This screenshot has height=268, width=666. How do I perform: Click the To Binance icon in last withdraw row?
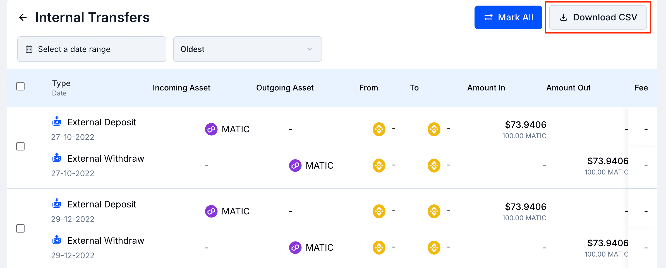[x=434, y=248]
